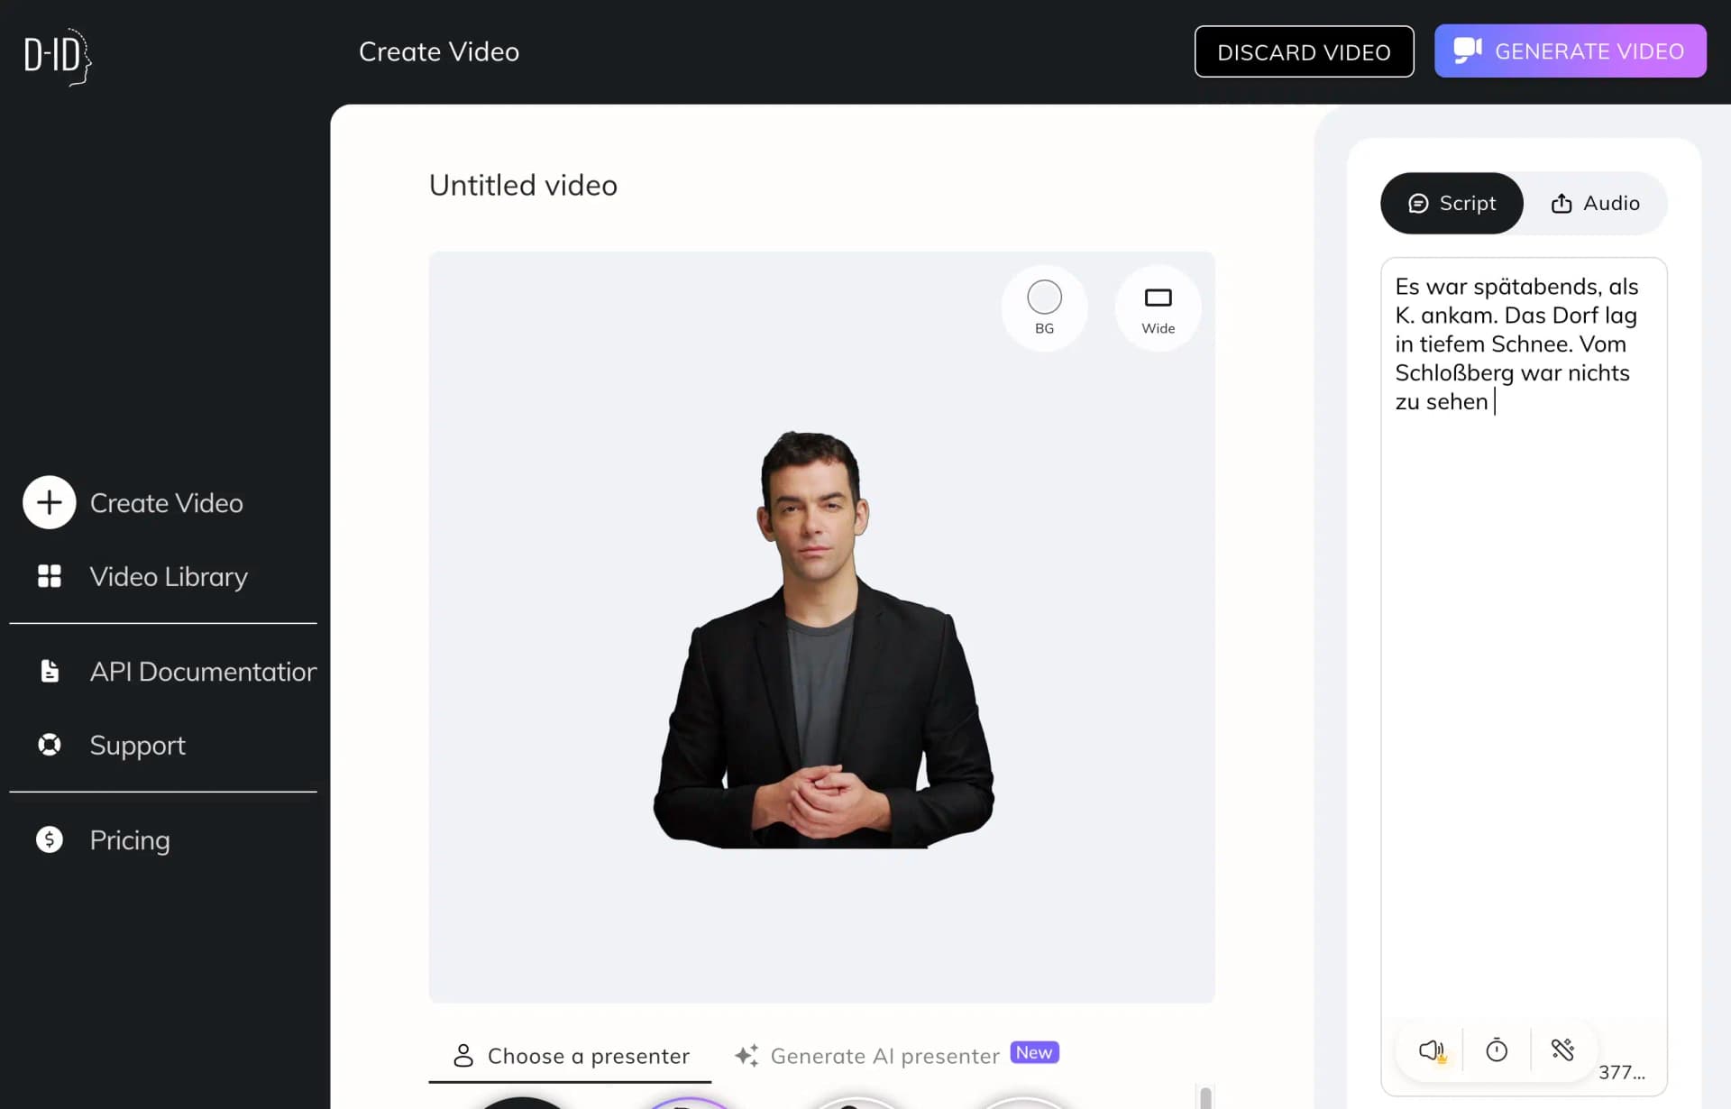Click the D-ID logo
Image resolution: width=1731 pixels, height=1109 pixels.
click(x=54, y=56)
